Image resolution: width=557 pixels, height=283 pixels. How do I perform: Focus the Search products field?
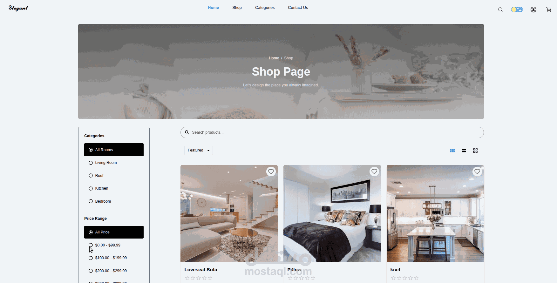pos(332,132)
